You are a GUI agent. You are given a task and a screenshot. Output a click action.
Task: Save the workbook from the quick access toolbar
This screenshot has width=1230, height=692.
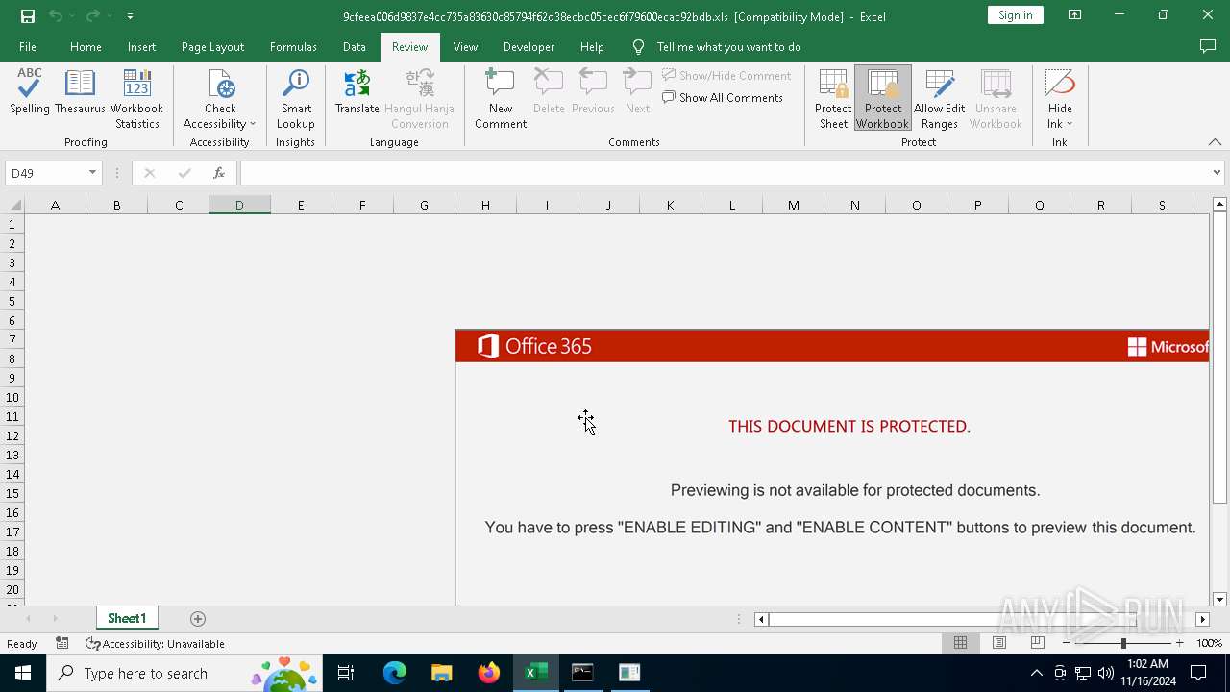pos(28,16)
